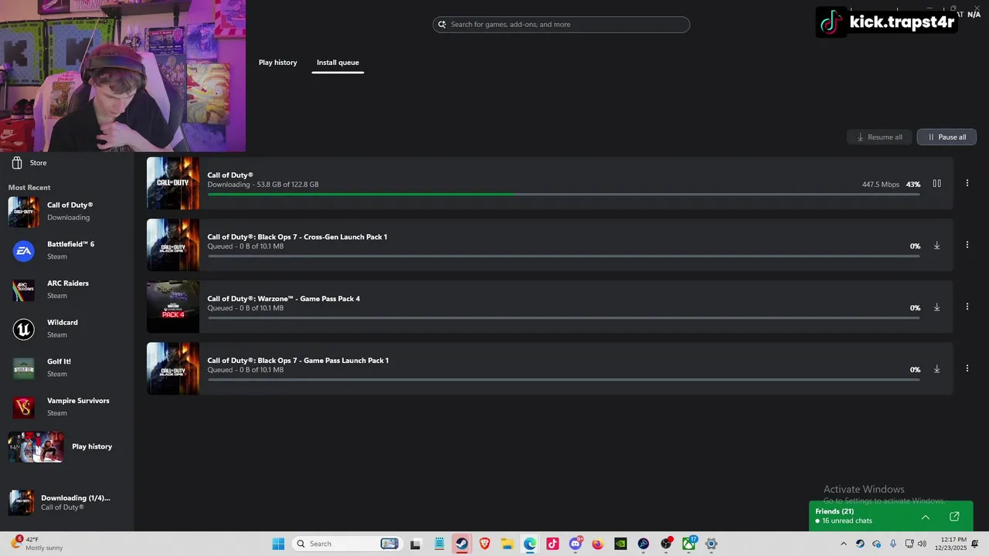Open Steam from the taskbar
The image size is (989, 556).
click(461, 544)
